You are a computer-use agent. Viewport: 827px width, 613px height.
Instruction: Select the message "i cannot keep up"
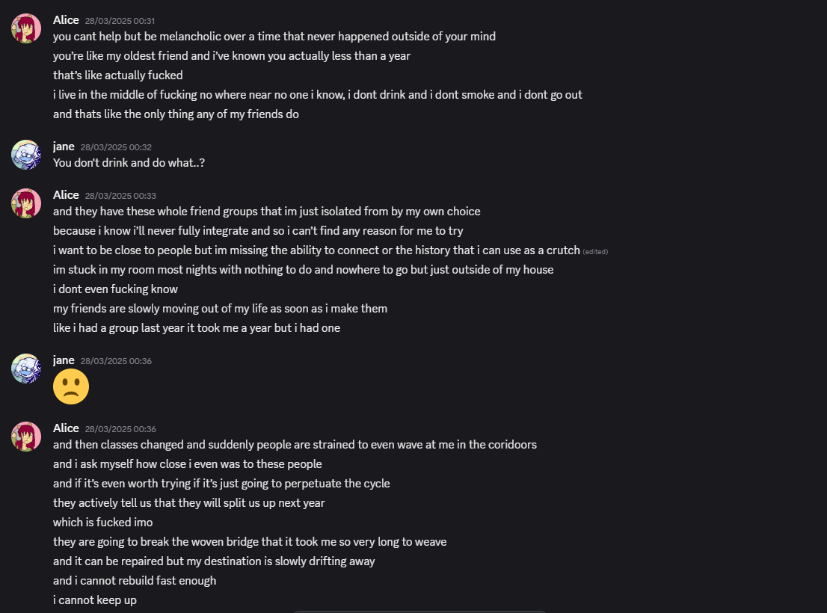click(x=95, y=600)
